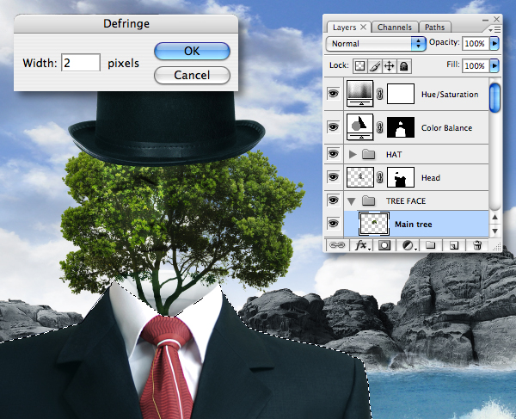This screenshot has height=419, width=516.
Task: Hide the Hue/Saturation layer
Action: point(334,94)
